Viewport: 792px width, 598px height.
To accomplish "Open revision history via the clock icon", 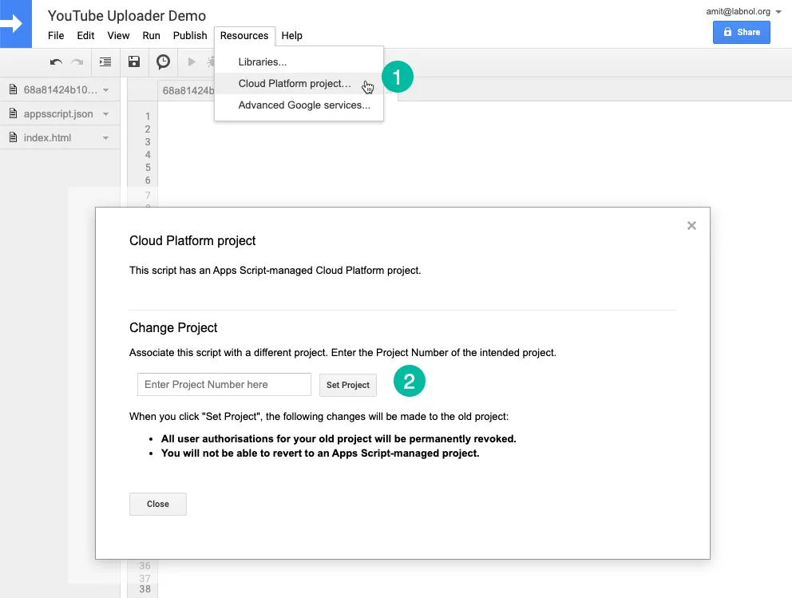I will [163, 61].
